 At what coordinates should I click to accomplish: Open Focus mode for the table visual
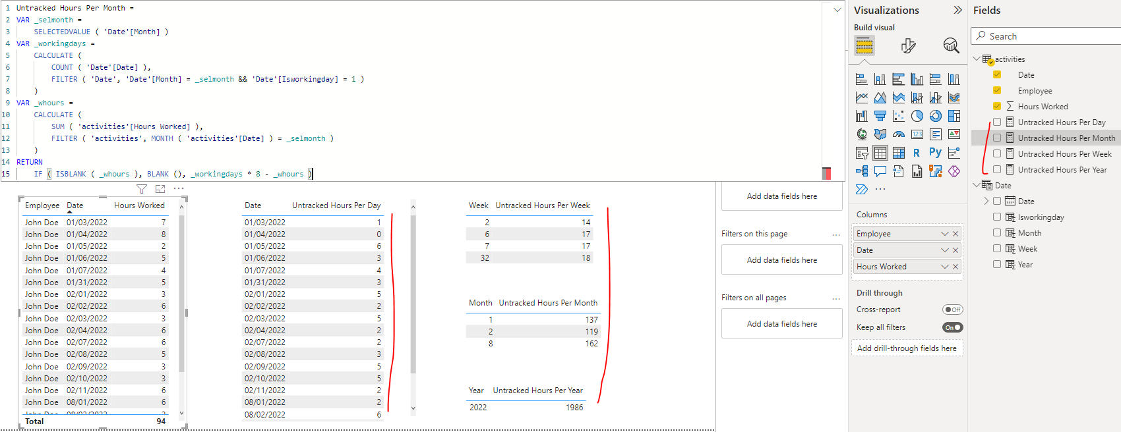click(x=160, y=189)
